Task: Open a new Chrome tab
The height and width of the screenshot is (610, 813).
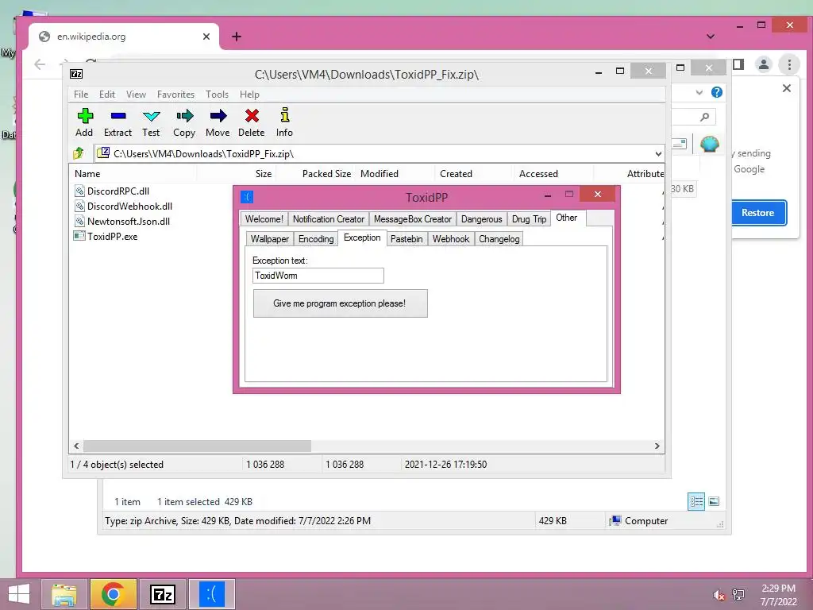Action: (237, 37)
